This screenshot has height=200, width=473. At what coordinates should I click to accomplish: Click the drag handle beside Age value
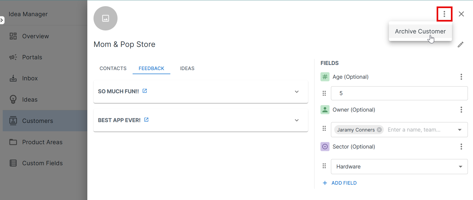(324, 93)
